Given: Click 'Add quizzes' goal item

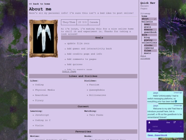Looking at the screenshot, I should tap(75, 64).
